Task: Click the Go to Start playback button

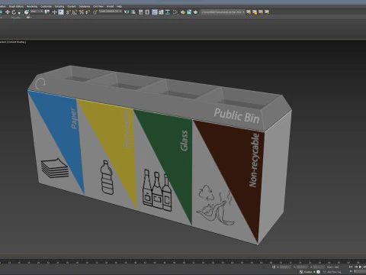Action: (351, 267)
